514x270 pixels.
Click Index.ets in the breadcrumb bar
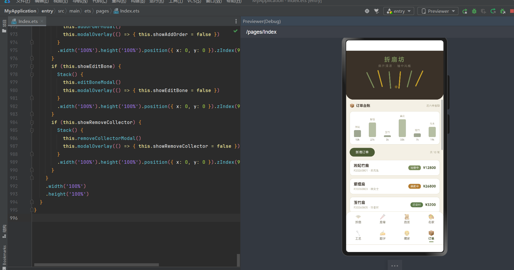point(127,11)
